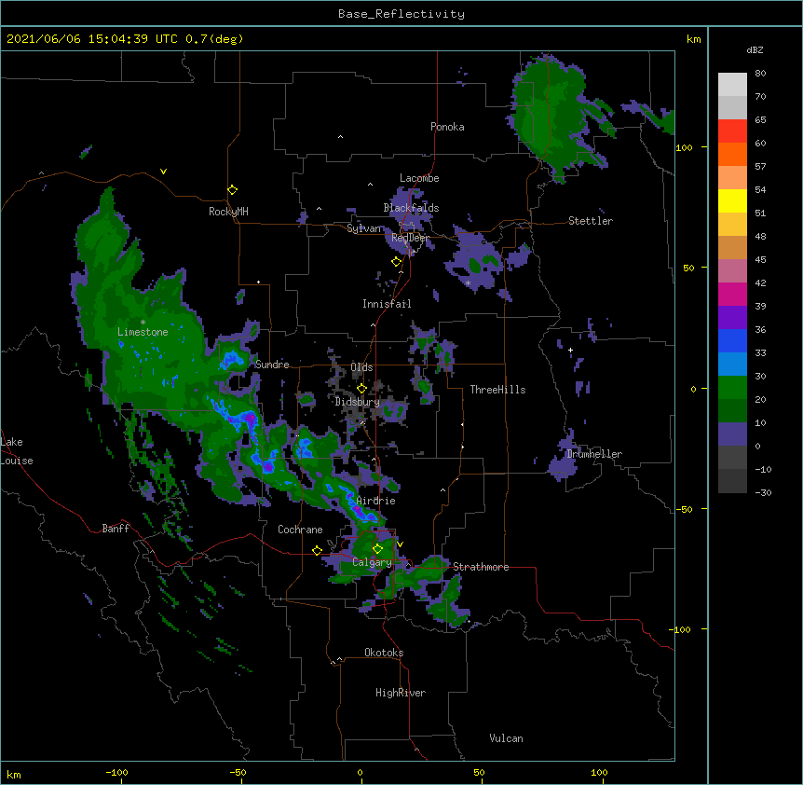Click the mauve pink 42-45 dBZ swatch

pos(732,271)
